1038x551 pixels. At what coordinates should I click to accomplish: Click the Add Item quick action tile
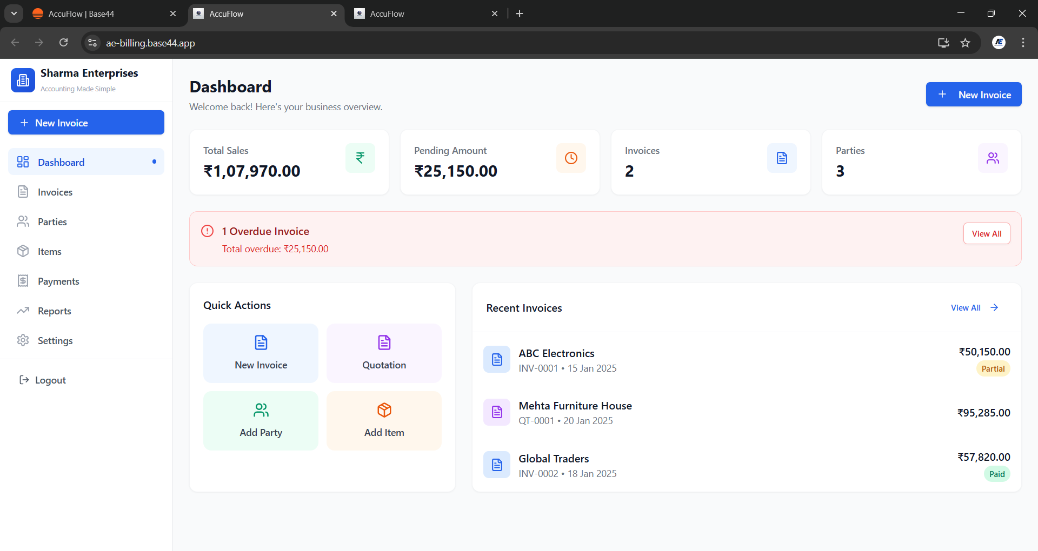point(384,421)
